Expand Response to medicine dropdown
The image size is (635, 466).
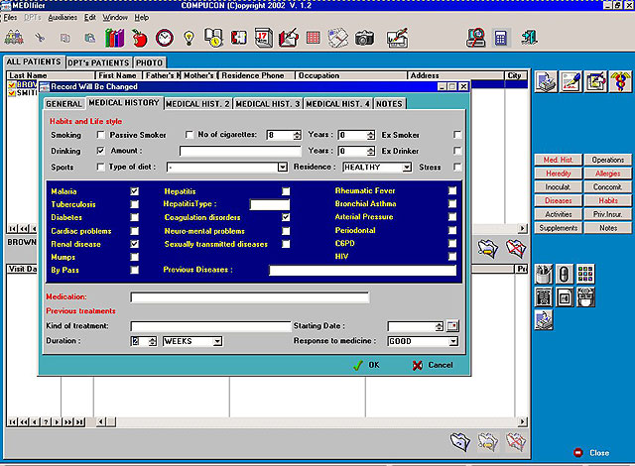453,341
